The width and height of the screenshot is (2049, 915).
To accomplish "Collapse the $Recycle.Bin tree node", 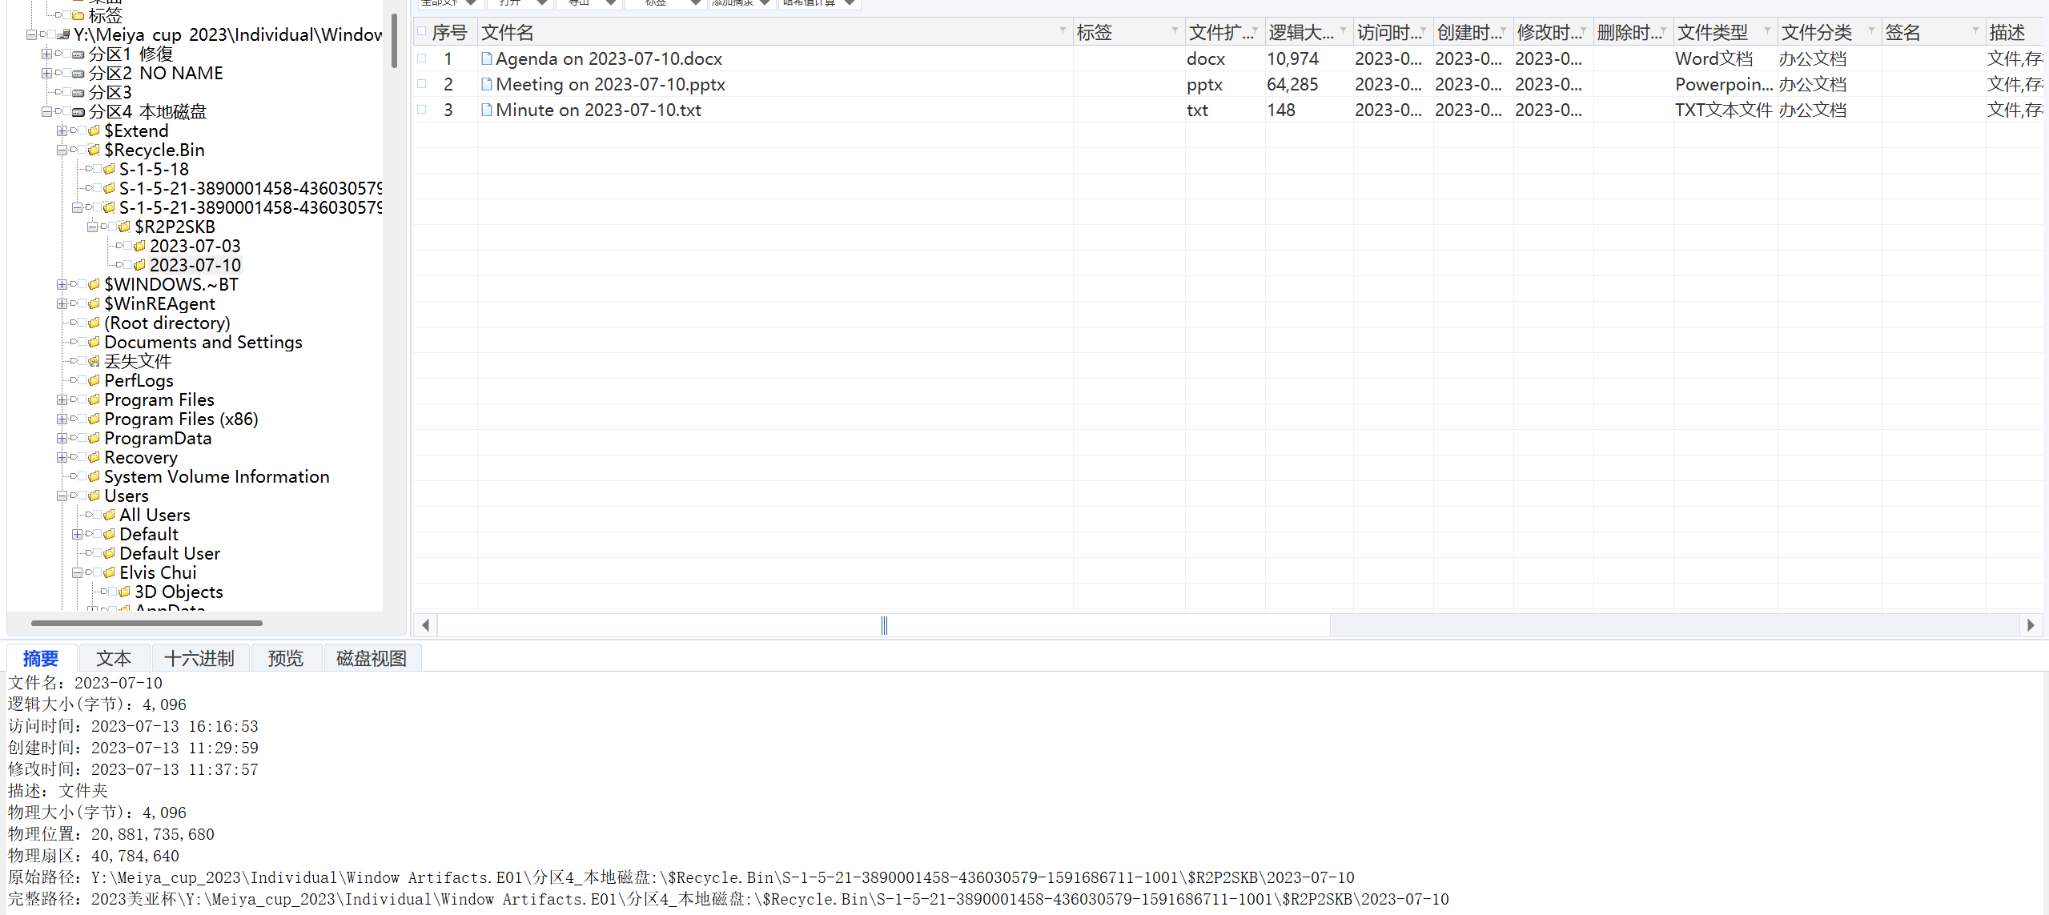I will (x=62, y=150).
